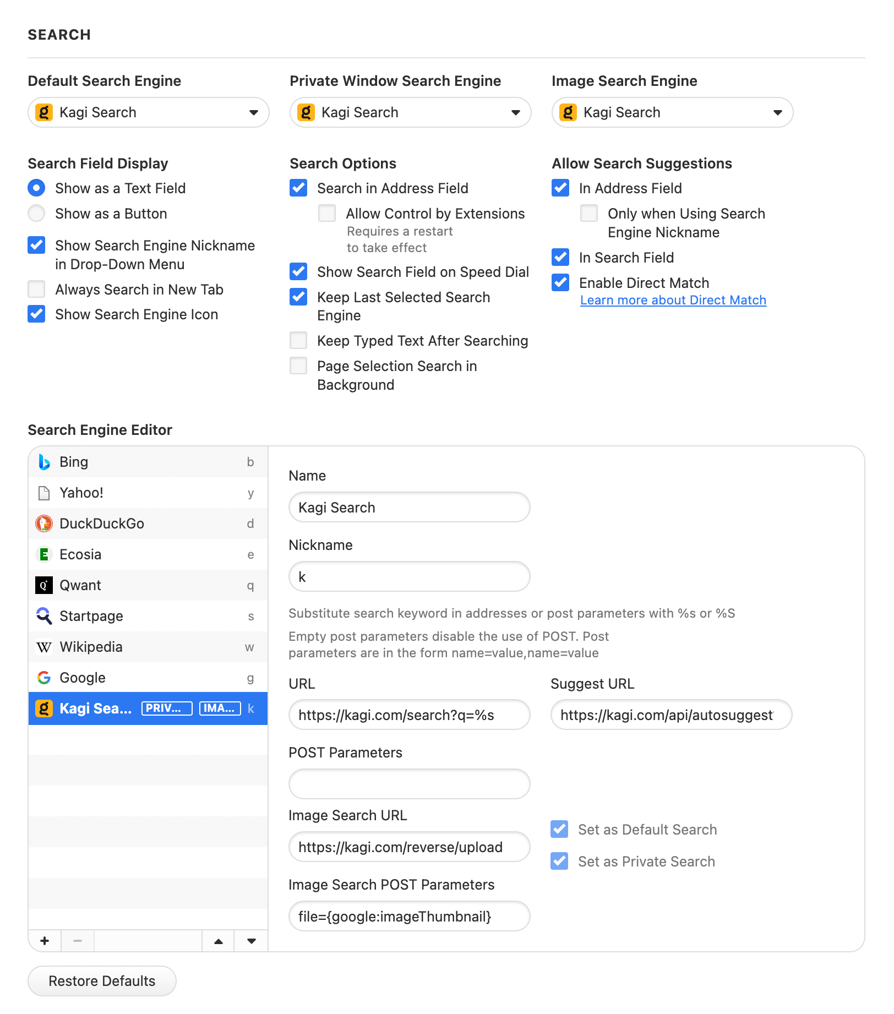Click the Suggest URL input field
The height and width of the screenshot is (1014, 894).
(x=672, y=715)
